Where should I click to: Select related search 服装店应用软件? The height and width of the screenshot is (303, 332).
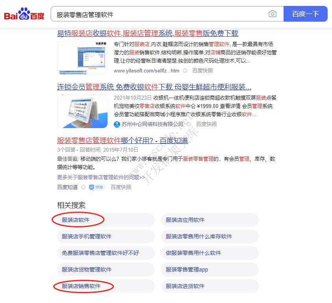tap(210, 220)
